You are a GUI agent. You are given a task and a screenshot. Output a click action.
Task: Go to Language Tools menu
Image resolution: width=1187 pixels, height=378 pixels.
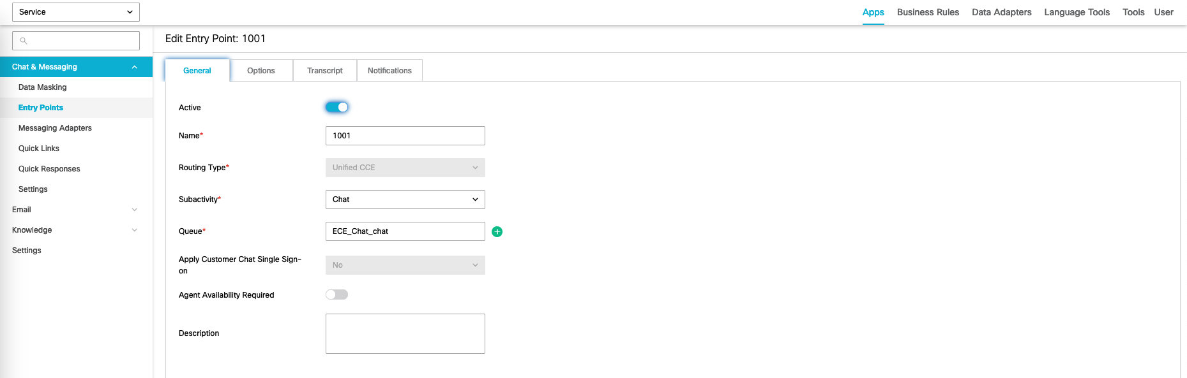coord(1077,12)
